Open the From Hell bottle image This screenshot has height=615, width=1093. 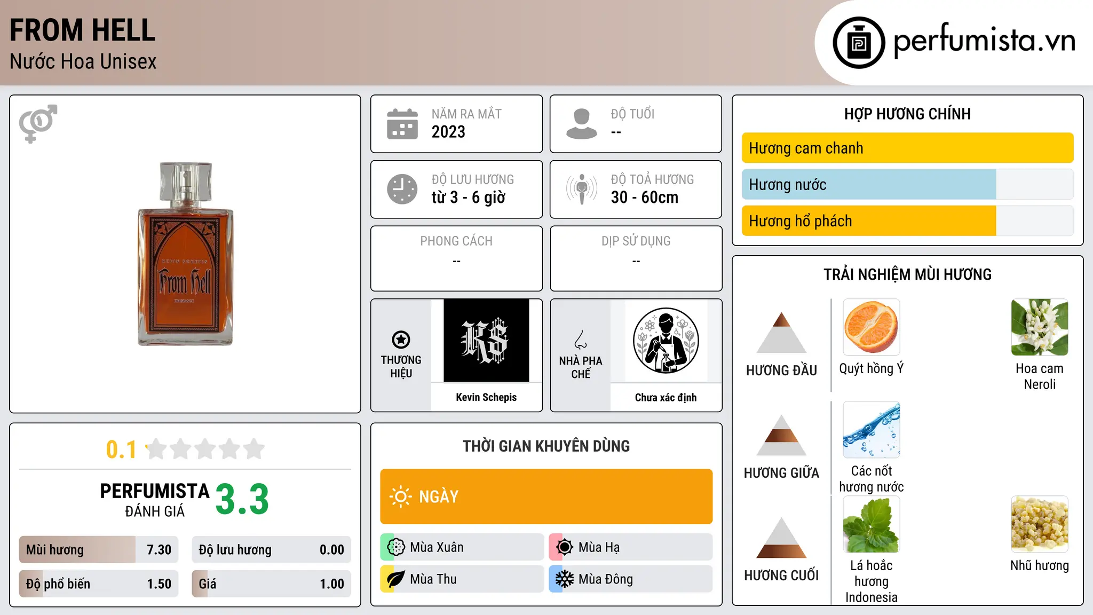[185, 254]
